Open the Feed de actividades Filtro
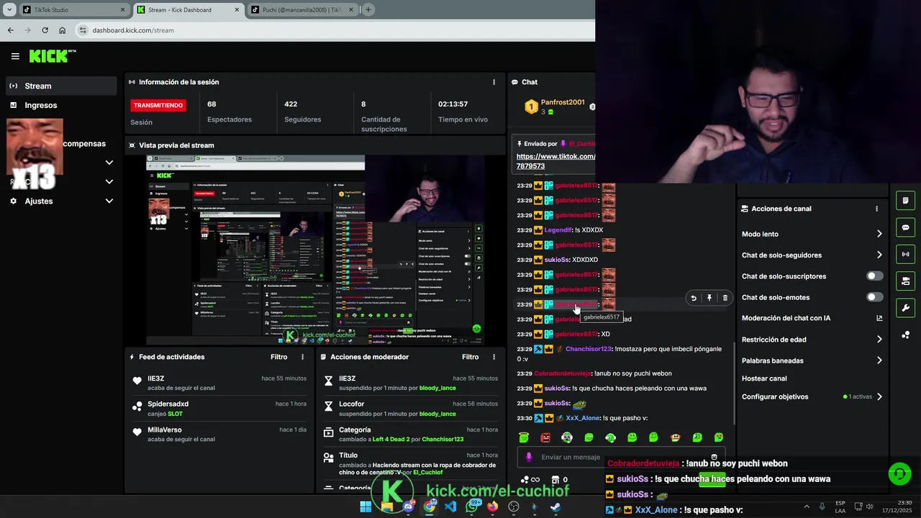Viewport: 921px width, 518px height. click(x=278, y=357)
